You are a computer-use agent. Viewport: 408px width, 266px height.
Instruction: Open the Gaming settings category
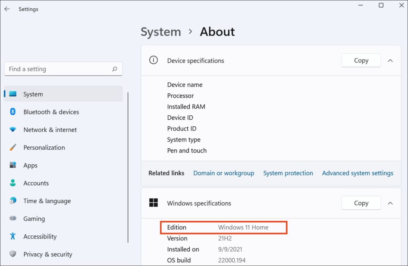coord(34,219)
